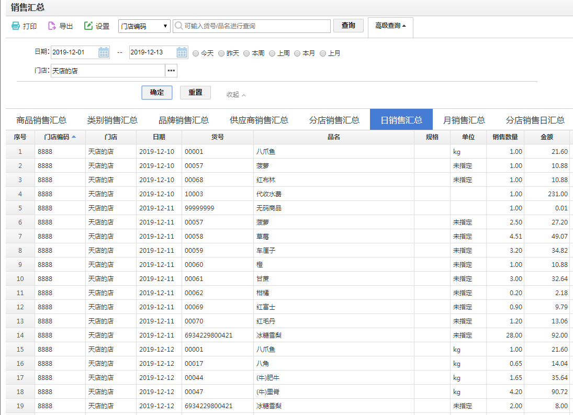This screenshot has height=415, width=573.
Task: Click the 门店 column header
Action: pyautogui.click(x=111, y=137)
